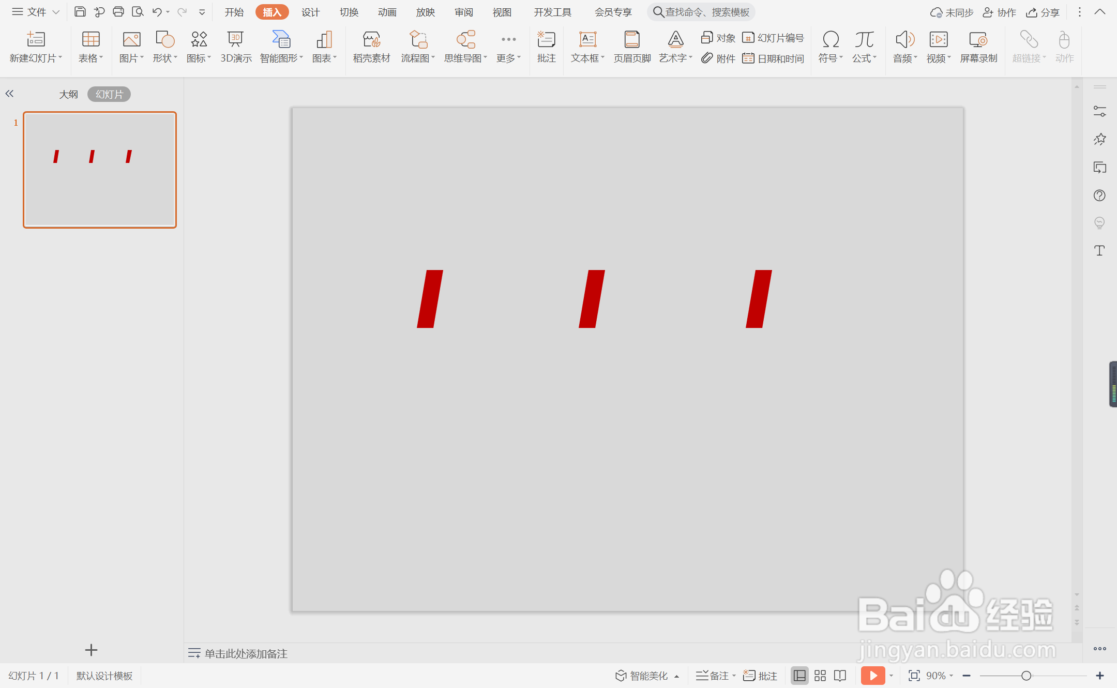
Task: Insert a Formula (公式)
Action: [x=864, y=47]
